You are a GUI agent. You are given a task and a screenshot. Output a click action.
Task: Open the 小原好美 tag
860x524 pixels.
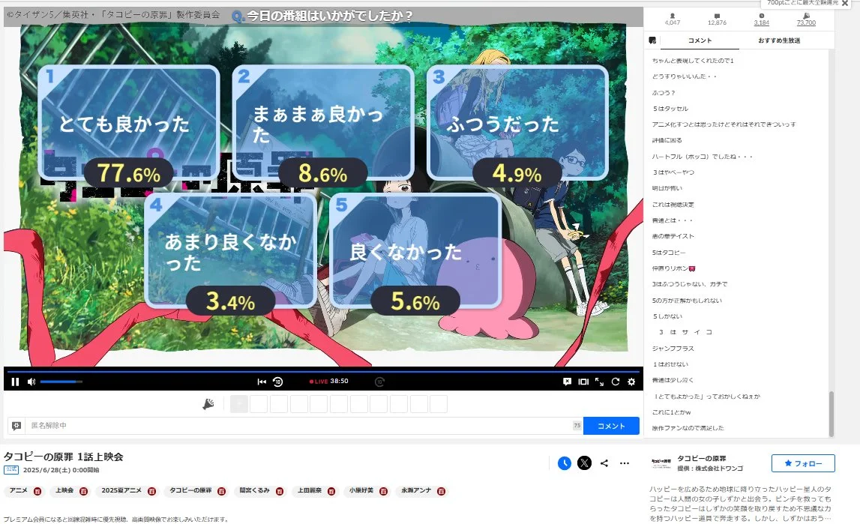[x=361, y=490]
